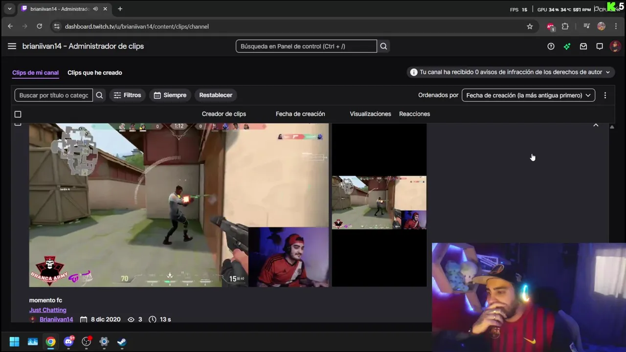Open Windows Start menu
626x352 pixels.
coord(14,341)
